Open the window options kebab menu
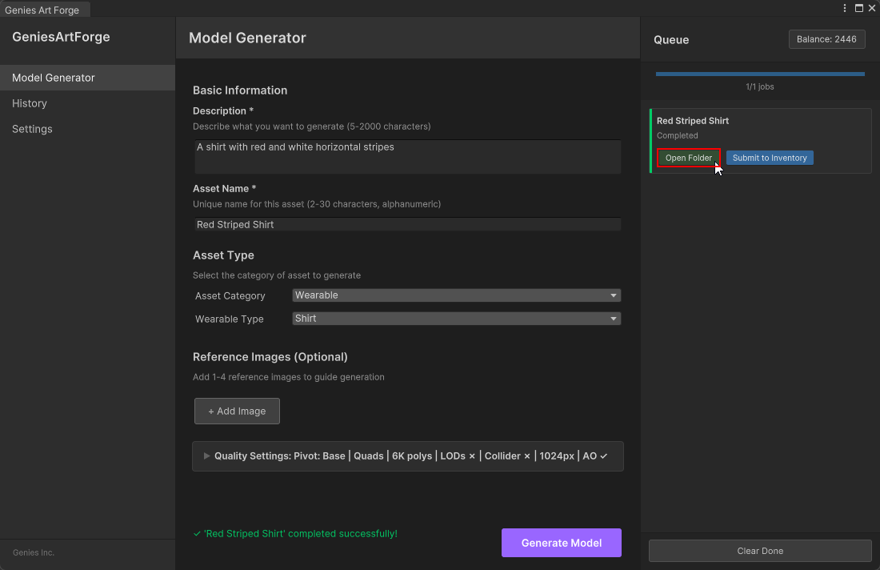The height and width of the screenshot is (570, 880). [x=845, y=8]
